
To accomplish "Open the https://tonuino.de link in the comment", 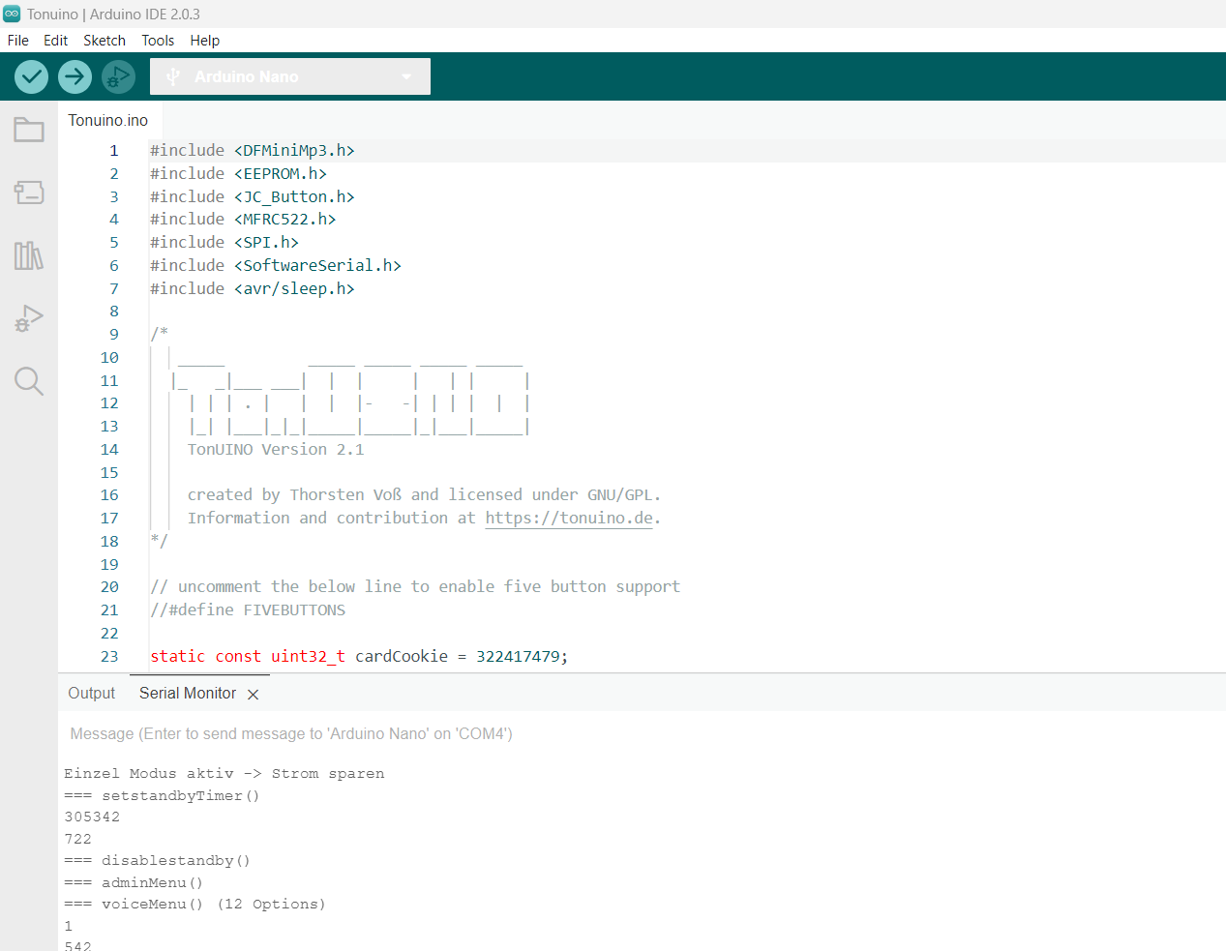I will pyautogui.click(x=569, y=518).
